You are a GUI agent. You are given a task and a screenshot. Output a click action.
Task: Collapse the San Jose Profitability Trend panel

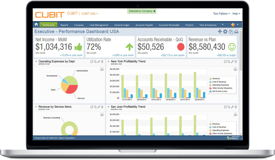coord(108,107)
